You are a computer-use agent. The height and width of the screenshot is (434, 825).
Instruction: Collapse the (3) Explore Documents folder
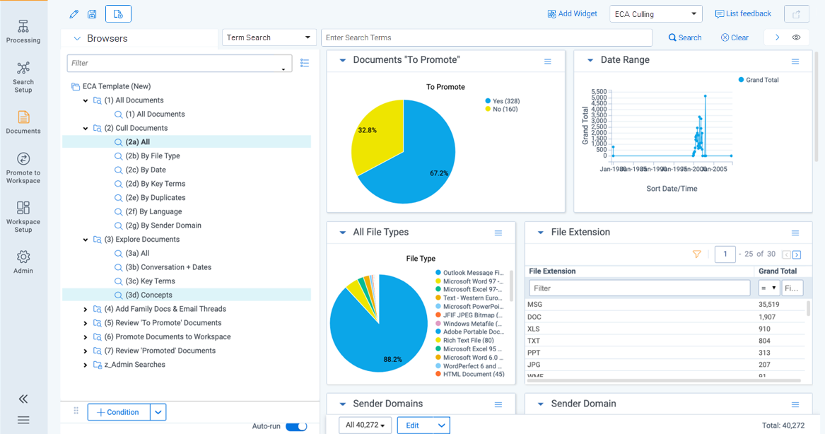(86, 240)
